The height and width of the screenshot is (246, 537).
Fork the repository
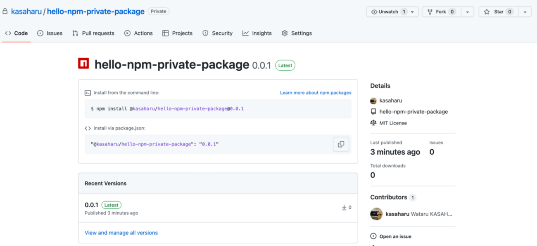coord(441,12)
